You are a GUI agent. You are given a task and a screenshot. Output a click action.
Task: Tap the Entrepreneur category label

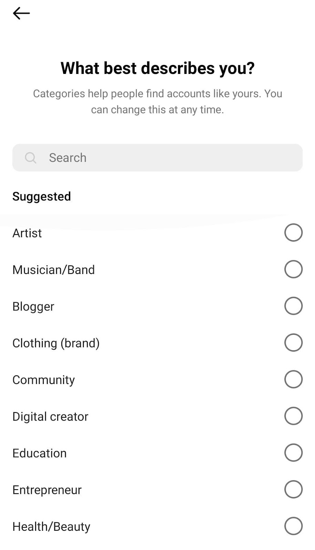(x=47, y=490)
